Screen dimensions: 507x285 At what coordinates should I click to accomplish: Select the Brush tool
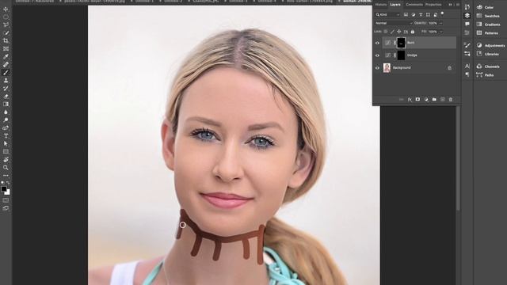point(6,72)
